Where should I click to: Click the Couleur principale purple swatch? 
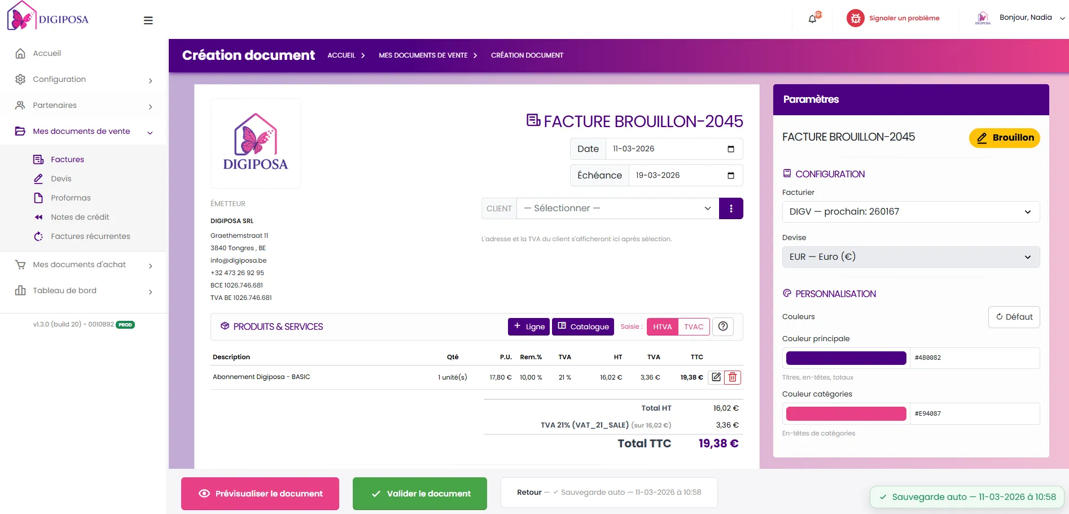pyautogui.click(x=845, y=358)
